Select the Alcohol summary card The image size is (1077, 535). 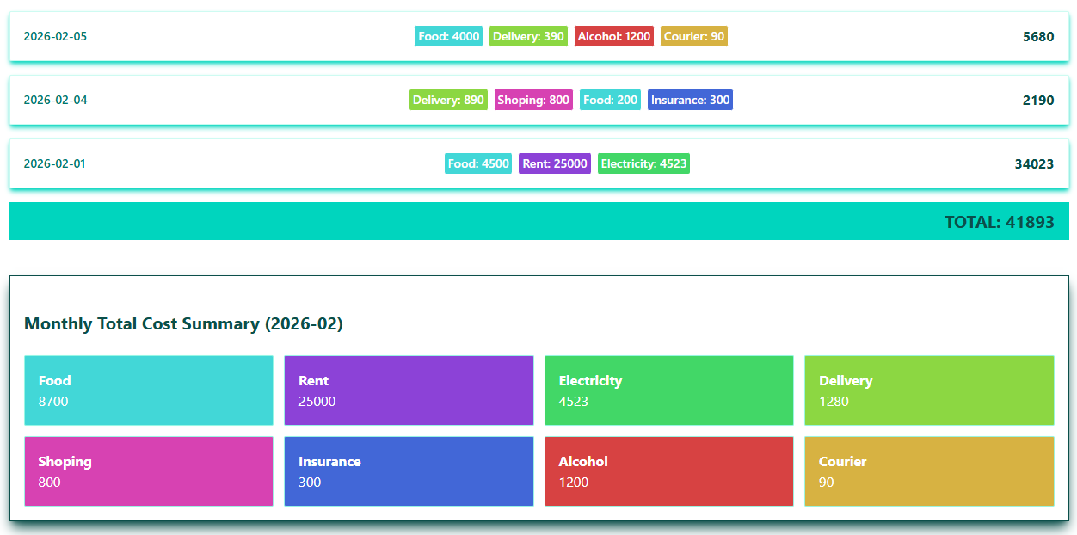[668, 471]
